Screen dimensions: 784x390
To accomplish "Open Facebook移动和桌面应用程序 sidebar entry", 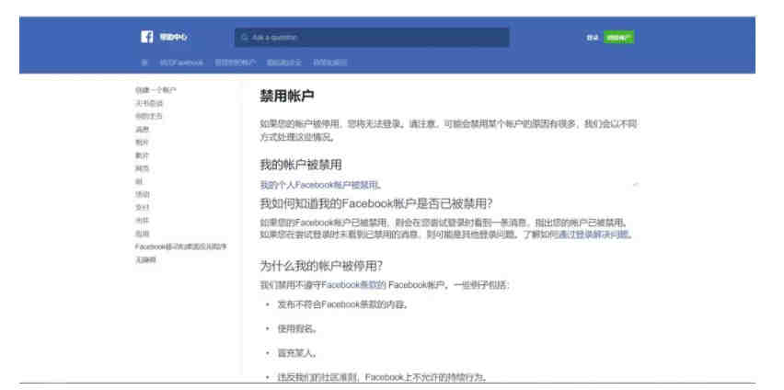I will (181, 247).
